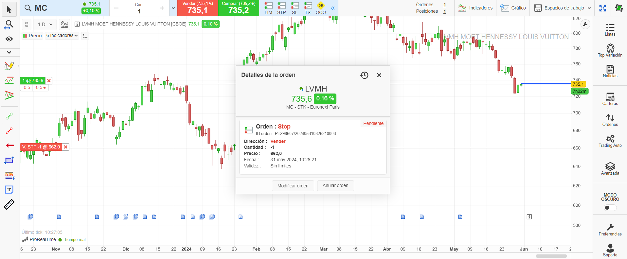
Task: Select the pencil drawing tool
Action: 9,66
